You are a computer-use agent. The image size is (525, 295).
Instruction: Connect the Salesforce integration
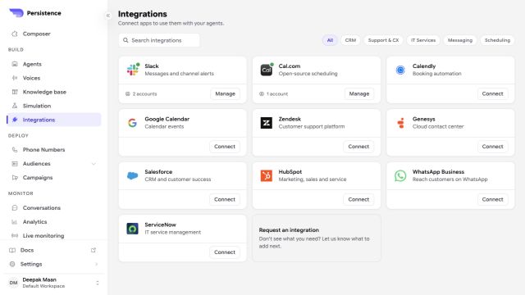(x=225, y=199)
